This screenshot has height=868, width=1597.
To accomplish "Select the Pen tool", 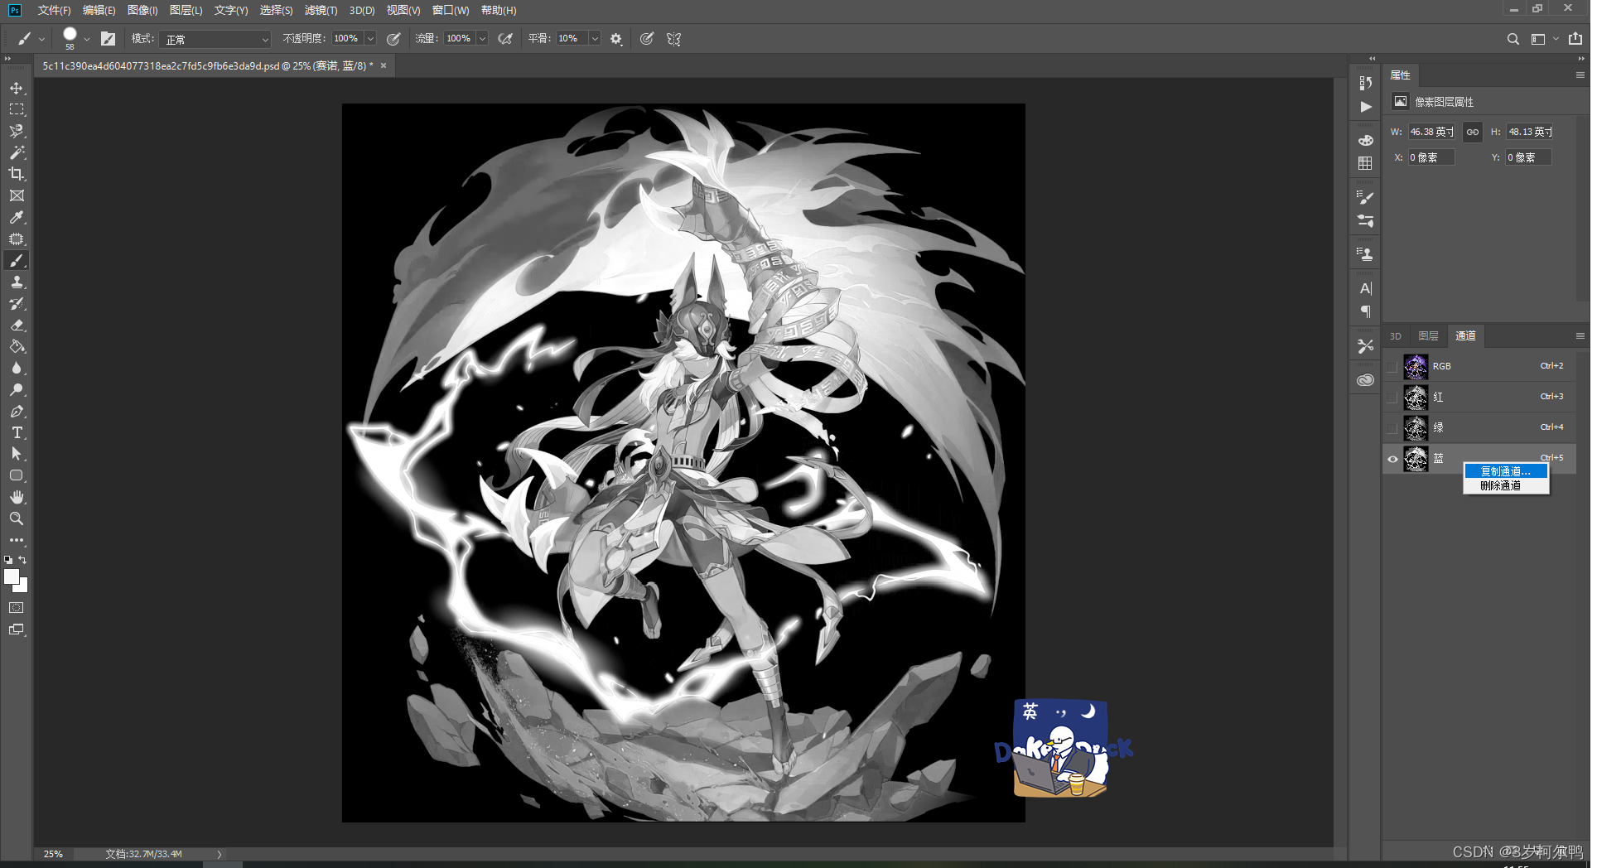I will pyautogui.click(x=17, y=411).
